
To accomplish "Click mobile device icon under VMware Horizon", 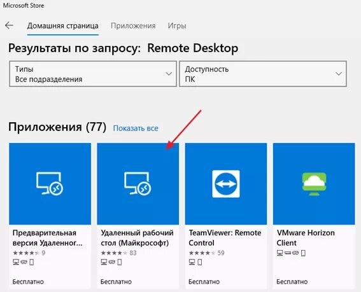I will pyautogui.click(x=304, y=253).
